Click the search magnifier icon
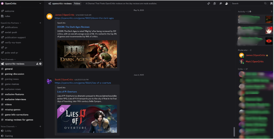The image size is (274, 139). click(x=265, y=4)
